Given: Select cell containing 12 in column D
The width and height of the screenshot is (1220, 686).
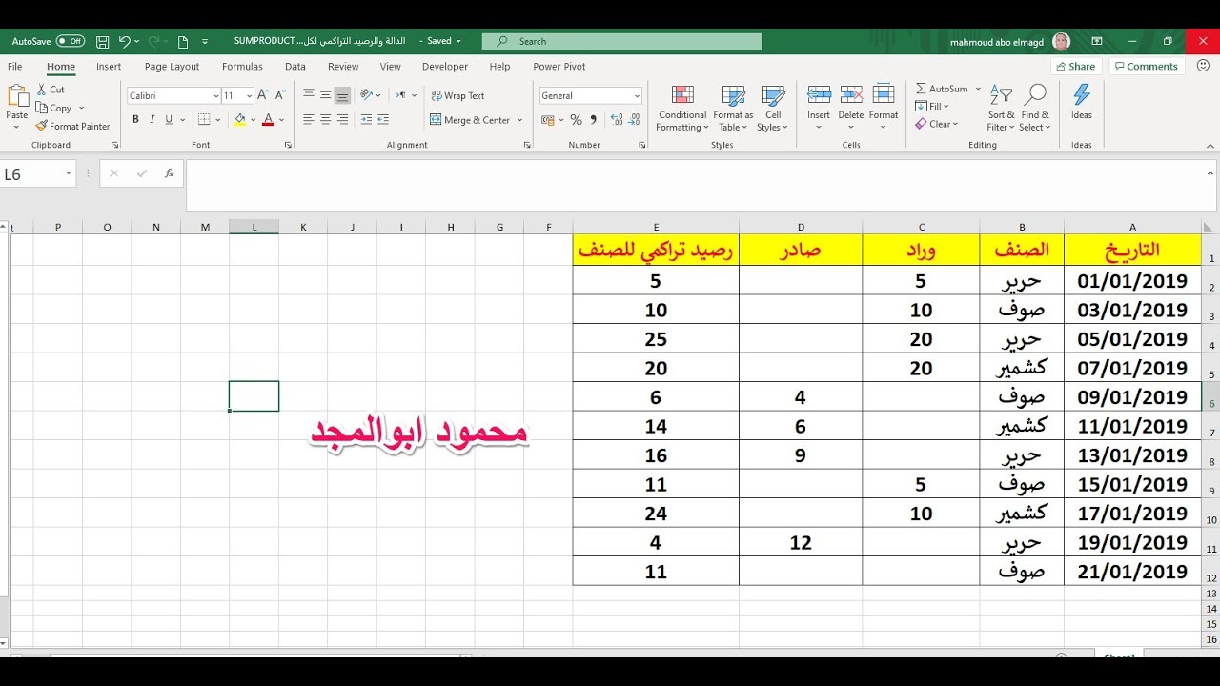Looking at the screenshot, I should [x=801, y=543].
